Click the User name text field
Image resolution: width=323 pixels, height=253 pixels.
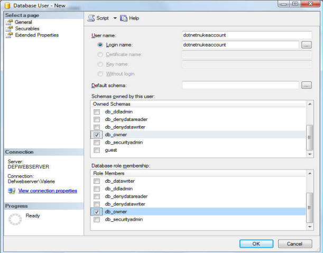click(x=246, y=35)
